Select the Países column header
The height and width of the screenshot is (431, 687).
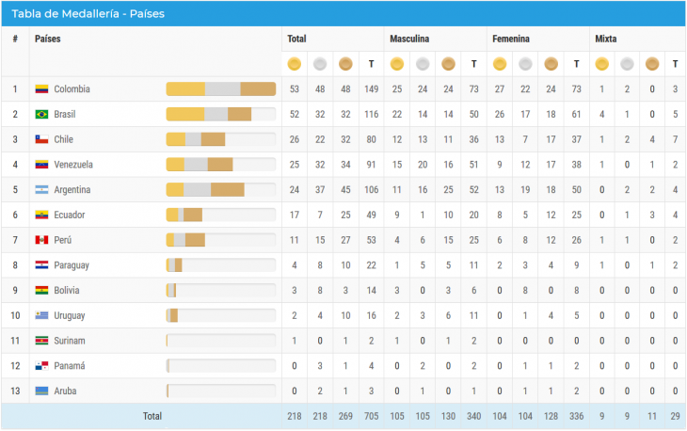click(x=48, y=39)
